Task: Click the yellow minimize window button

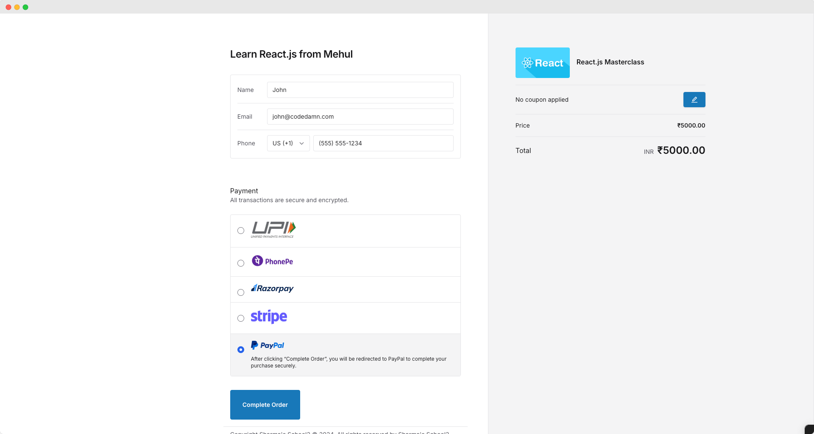Action: pos(17,7)
